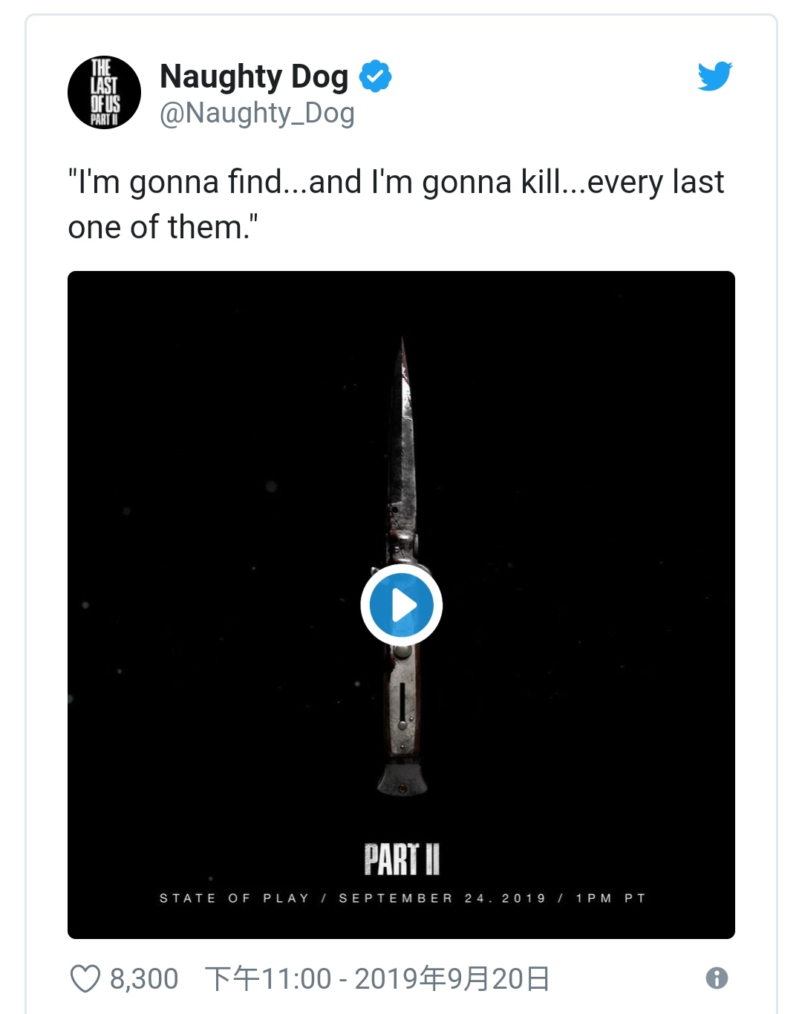The width and height of the screenshot is (802, 1014).
Task: Click the STATE OF PLAY caption text
Action: coord(234,898)
